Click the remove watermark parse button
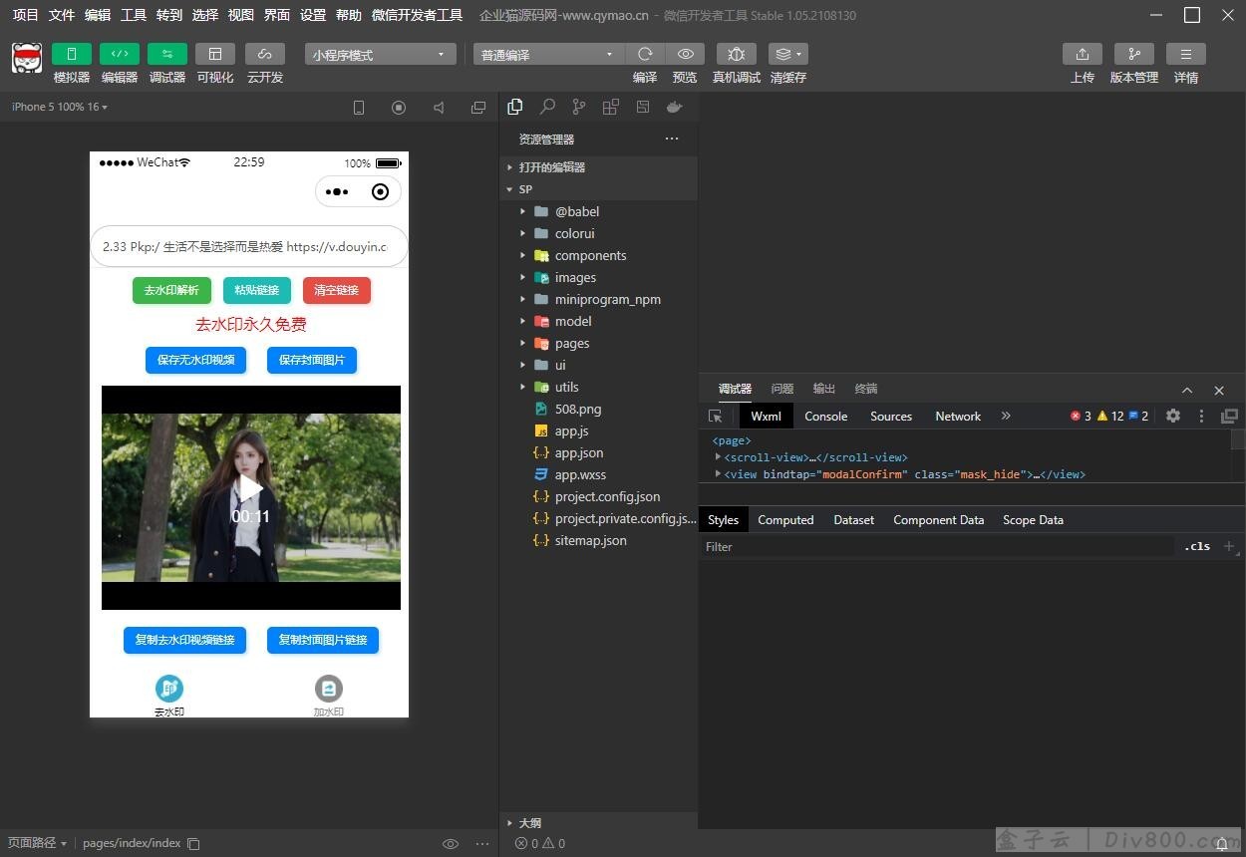The width and height of the screenshot is (1246, 857). [x=171, y=290]
